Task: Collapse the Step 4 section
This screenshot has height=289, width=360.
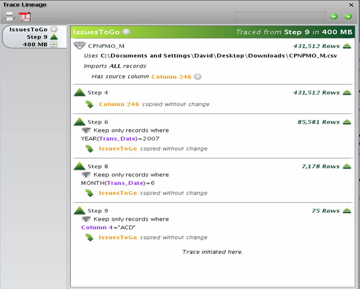Action: (x=347, y=93)
